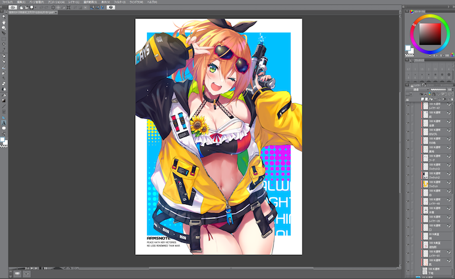This screenshot has width=455, height=279.
Task: Toggle Set as draft layer icon
Action: point(429,94)
